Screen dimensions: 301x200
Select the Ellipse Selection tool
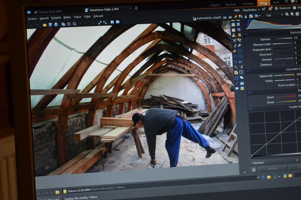click(235, 56)
